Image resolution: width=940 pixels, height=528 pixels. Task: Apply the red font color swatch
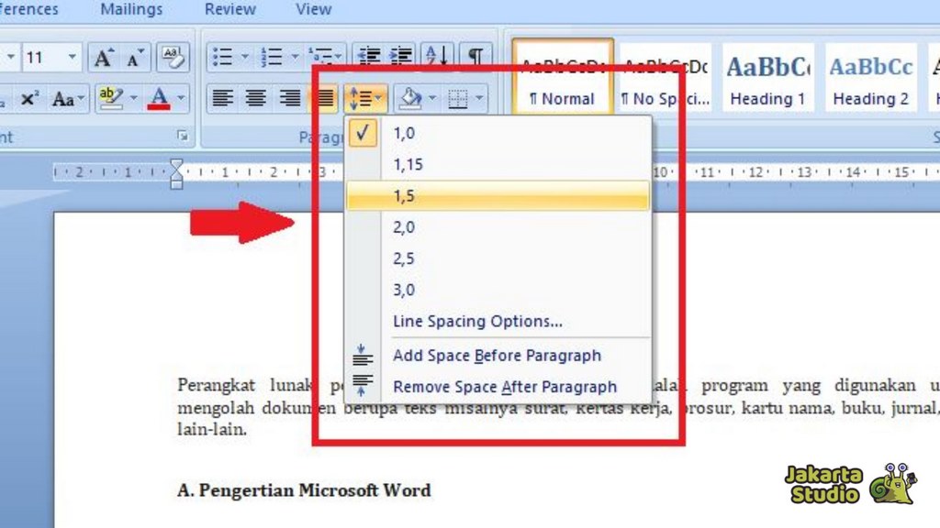[159, 98]
